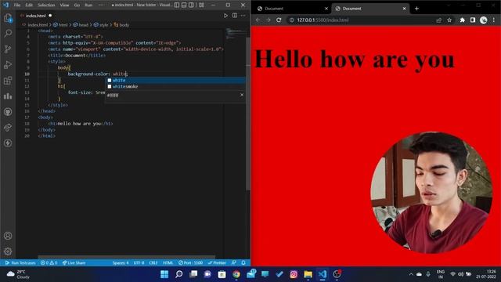Screen dimensions: 501x282
Task: Click the Run play button in editor toolbar
Action: pyautogui.click(x=225, y=16)
